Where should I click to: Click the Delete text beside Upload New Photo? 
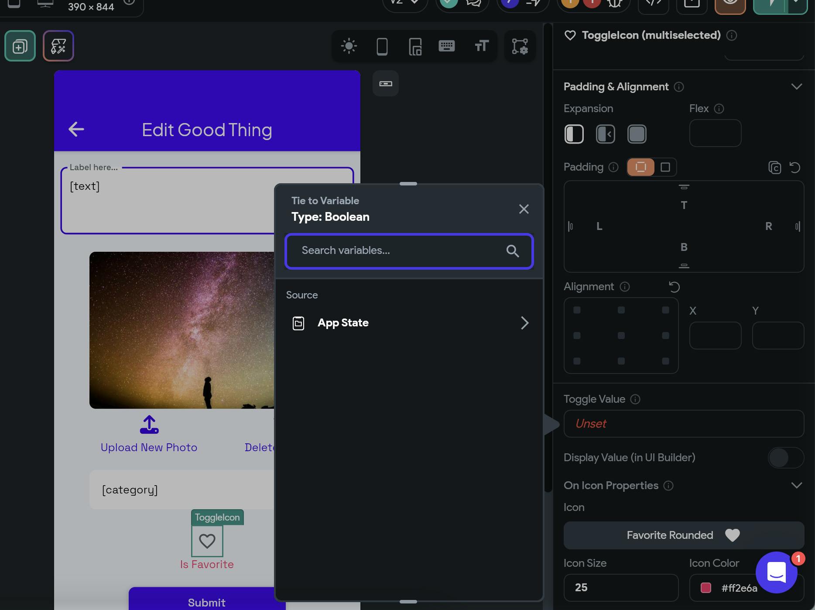[260, 448]
